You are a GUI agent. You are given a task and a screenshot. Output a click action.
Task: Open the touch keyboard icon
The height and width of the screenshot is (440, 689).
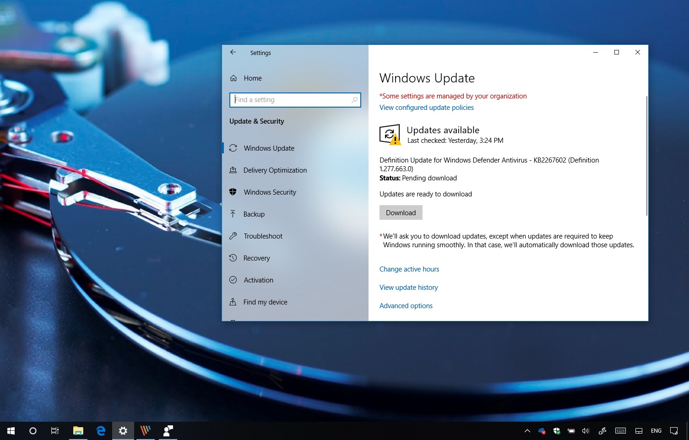point(620,431)
